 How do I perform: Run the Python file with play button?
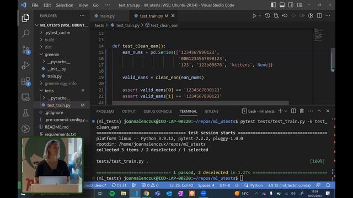tap(254, 16)
